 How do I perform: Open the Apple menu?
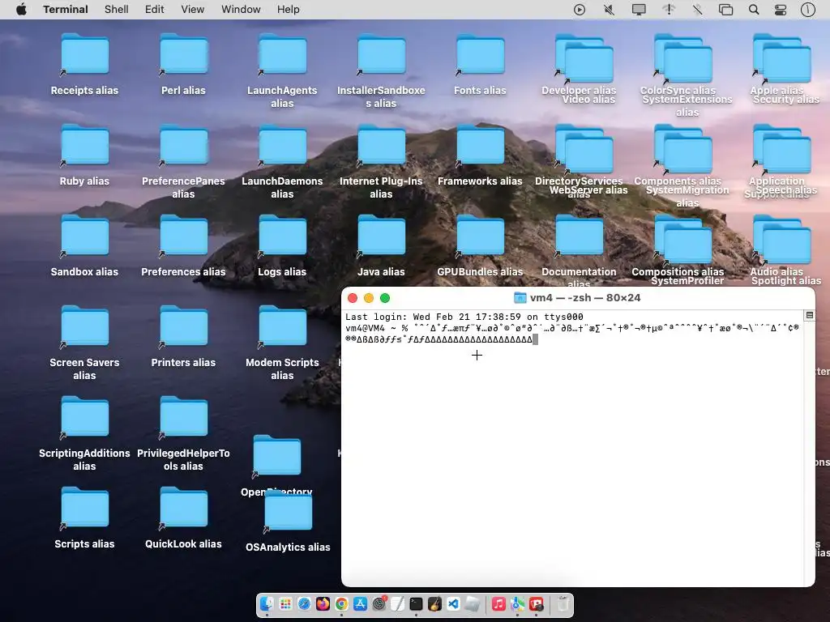(21, 10)
